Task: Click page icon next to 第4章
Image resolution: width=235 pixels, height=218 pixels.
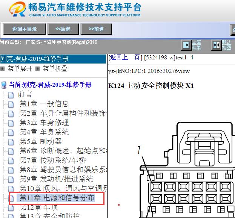Action: [x=11, y=133]
